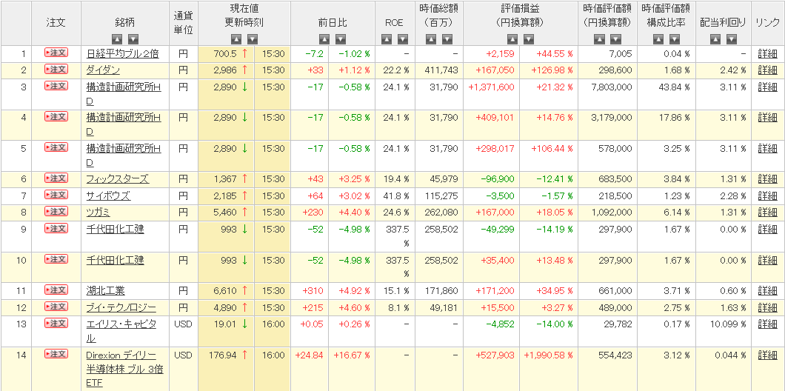
Task: Open エイリス・キャピタル stock link
Action: click(121, 332)
